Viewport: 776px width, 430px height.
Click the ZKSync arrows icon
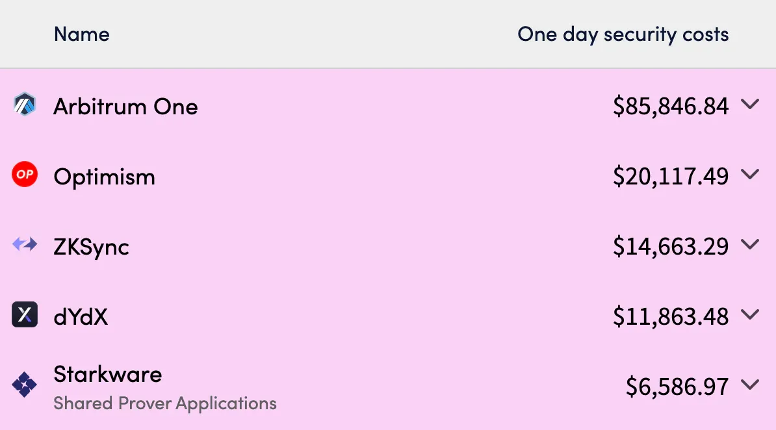coord(25,244)
